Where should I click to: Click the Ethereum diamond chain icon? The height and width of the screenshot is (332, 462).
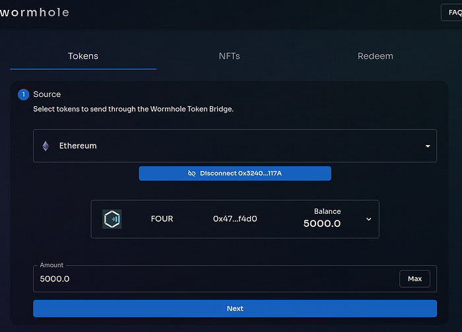(x=46, y=146)
